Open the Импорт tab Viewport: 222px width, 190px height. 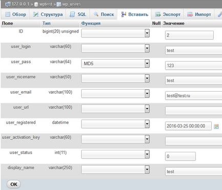pos(199,14)
